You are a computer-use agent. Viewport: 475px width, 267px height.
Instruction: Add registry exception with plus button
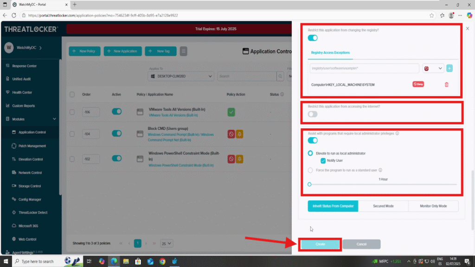(x=449, y=69)
